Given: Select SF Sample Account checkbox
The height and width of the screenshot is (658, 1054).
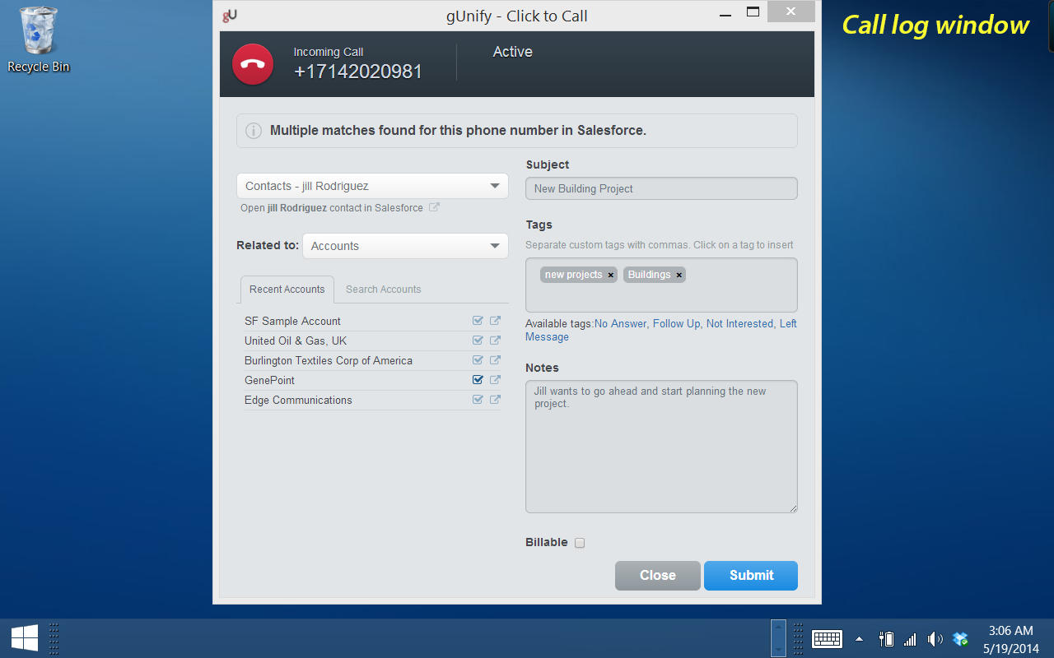Looking at the screenshot, I should pyautogui.click(x=478, y=321).
